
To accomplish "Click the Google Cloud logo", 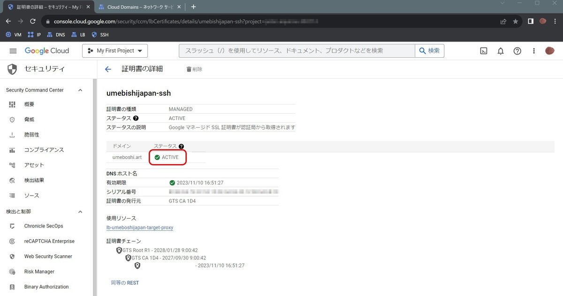I will click(x=47, y=51).
